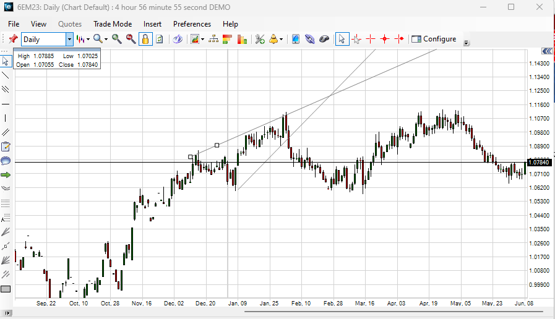The width and height of the screenshot is (555, 319).
Task: Click the refresh chart icon
Action: point(159,39)
